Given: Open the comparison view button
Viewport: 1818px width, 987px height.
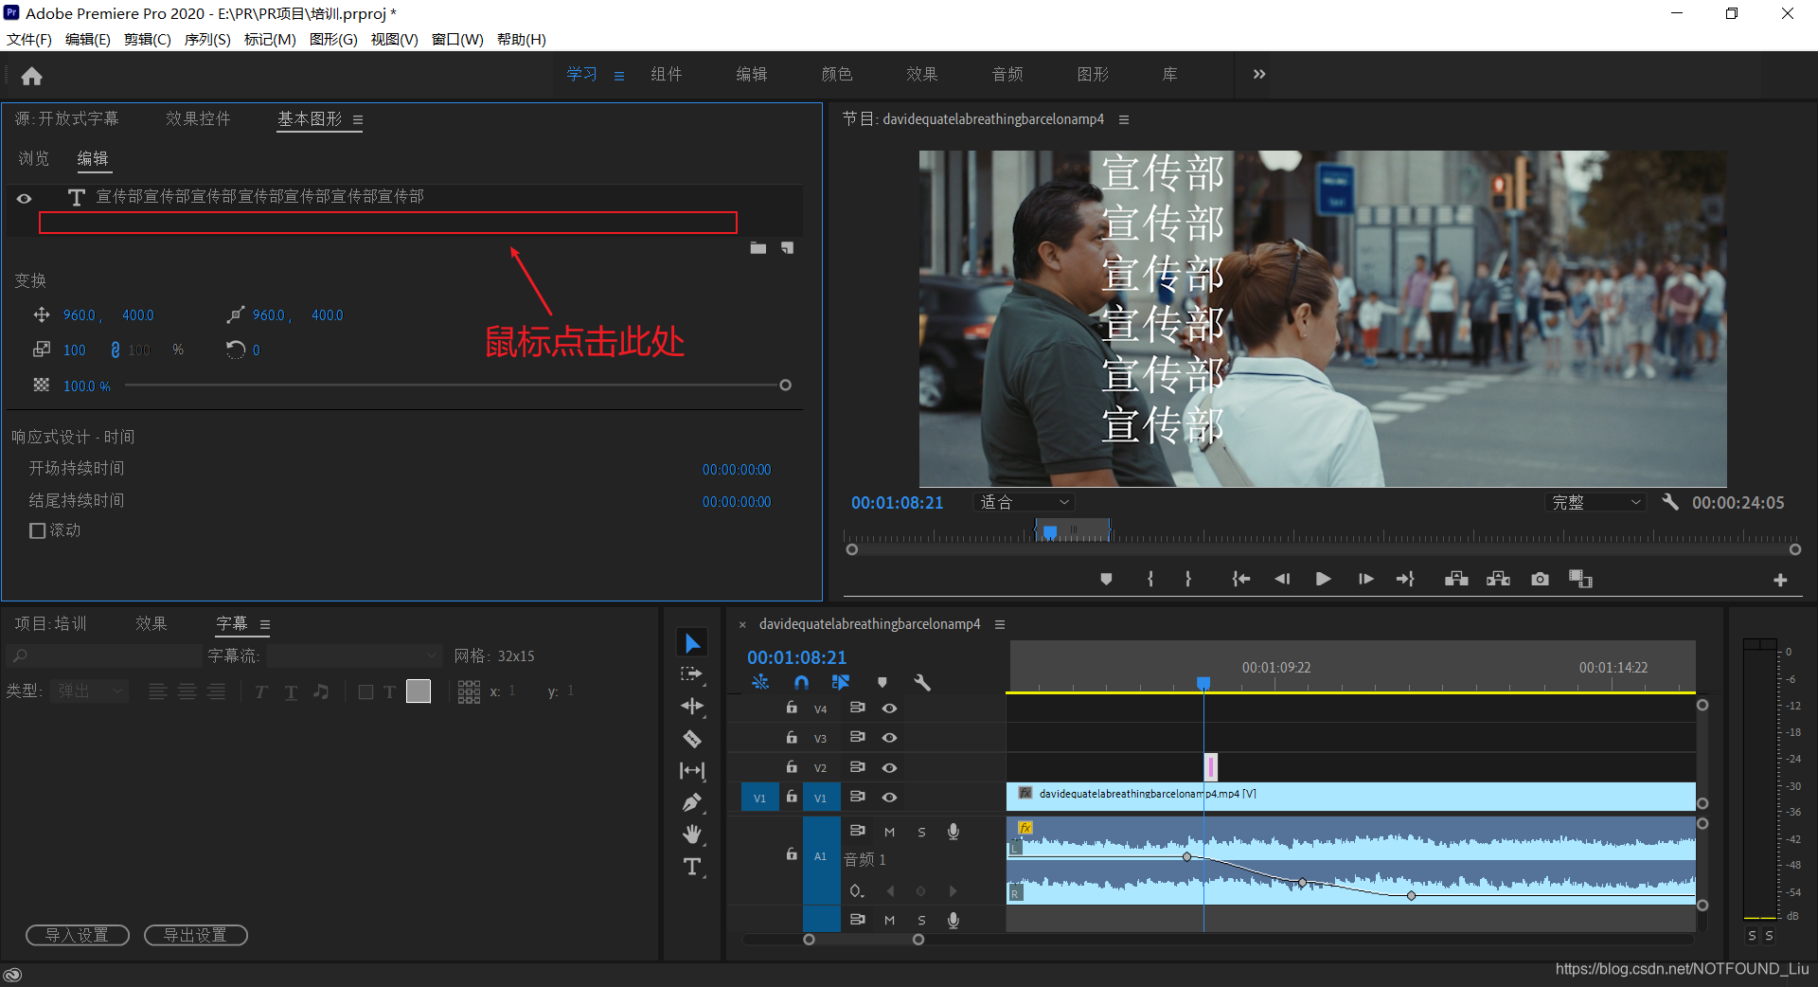Looking at the screenshot, I should click(x=1580, y=579).
